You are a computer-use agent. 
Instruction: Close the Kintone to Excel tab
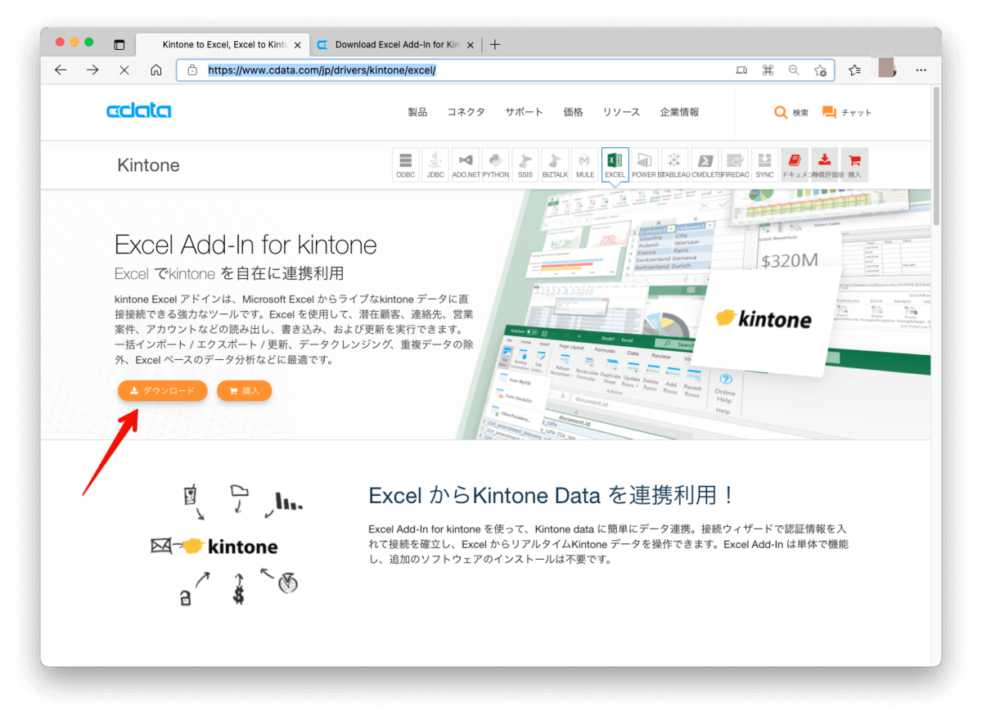[298, 45]
